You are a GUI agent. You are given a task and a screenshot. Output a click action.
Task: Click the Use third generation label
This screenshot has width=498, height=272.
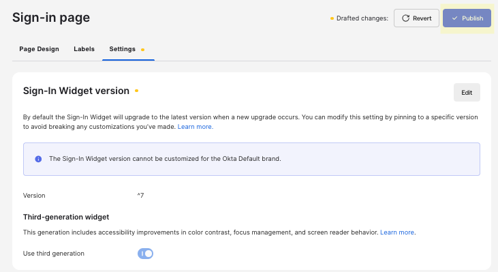pos(54,254)
